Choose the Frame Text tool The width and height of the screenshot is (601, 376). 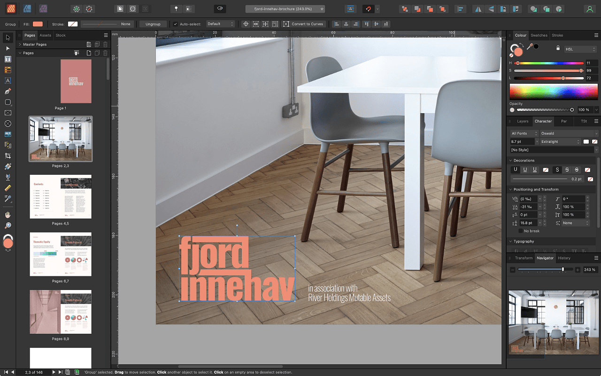click(x=8, y=59)
